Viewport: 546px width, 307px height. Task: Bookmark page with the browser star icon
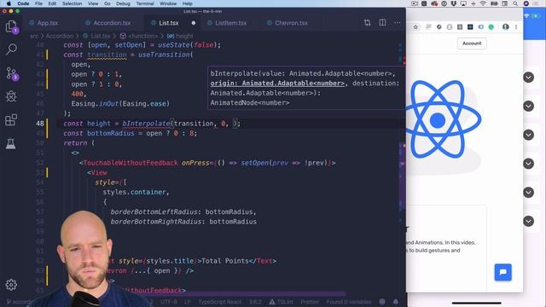pyautogui.click(x=415, y=26)
